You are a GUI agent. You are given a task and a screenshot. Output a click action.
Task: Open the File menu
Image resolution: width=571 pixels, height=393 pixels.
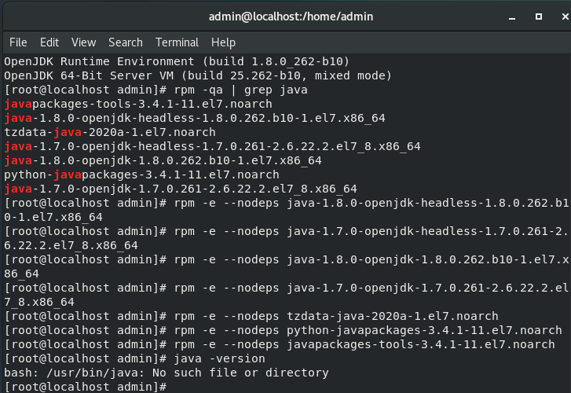click(17, 42)
